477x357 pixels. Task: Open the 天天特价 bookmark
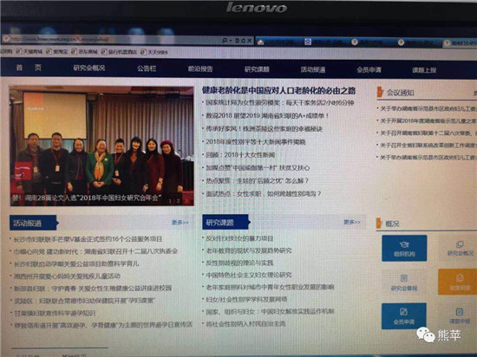pos(154,52)
